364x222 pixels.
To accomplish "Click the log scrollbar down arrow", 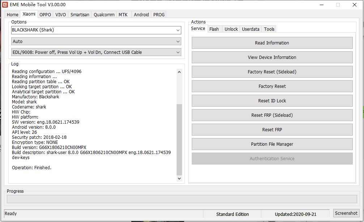I will pyautogui.click(x=179, y=178).
